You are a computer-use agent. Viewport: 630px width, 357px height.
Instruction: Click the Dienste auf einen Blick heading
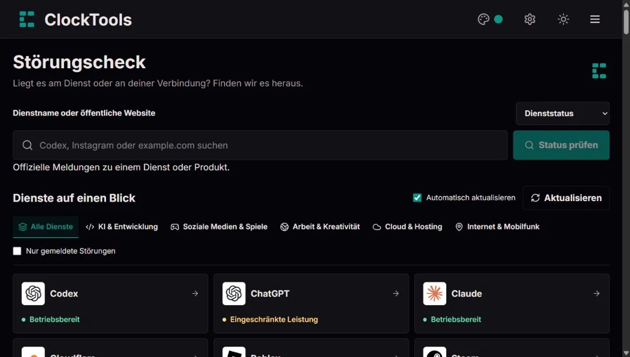click(x=74, y=198)
